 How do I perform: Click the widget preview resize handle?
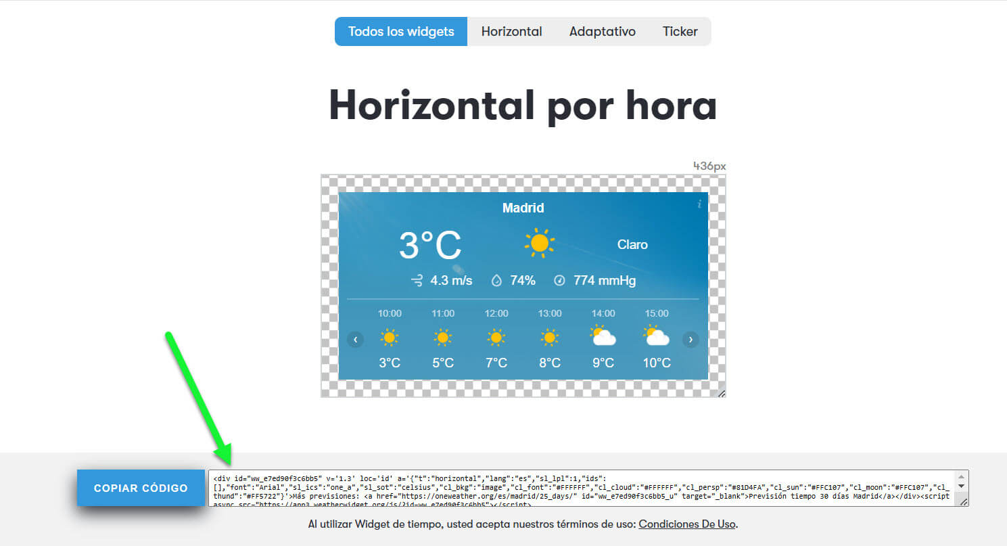tap(721, 393)
